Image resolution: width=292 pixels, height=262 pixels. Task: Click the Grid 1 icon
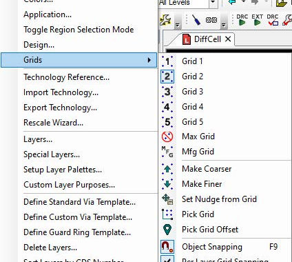tap(167, 61)
